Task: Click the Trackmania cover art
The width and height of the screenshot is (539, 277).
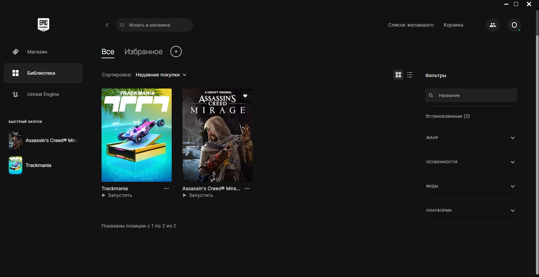Action: click(x=137, y=135)
